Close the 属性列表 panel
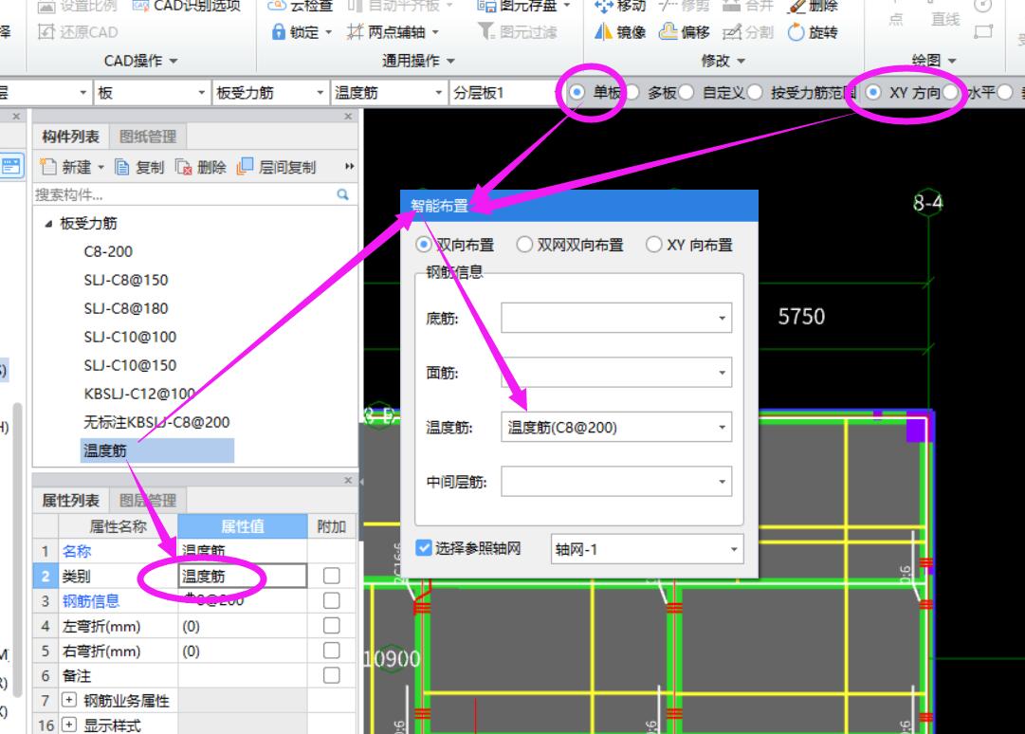 (x=348, y=481)
